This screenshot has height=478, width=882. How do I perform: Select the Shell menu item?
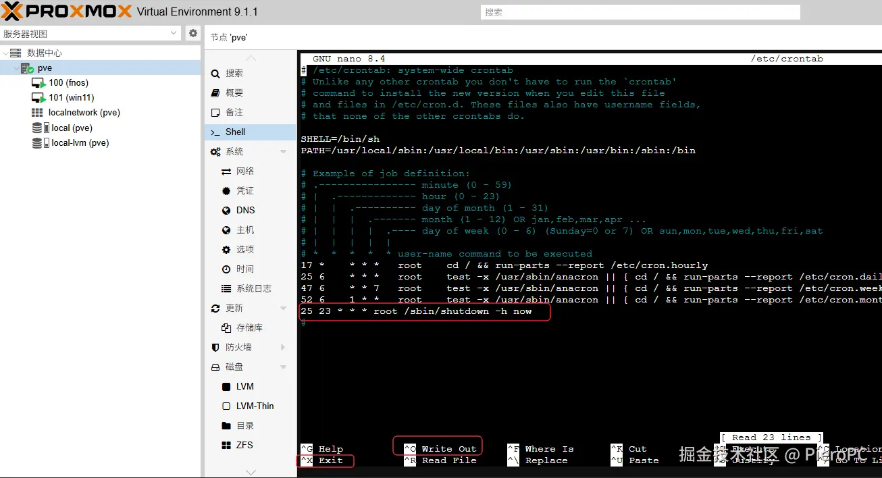pyautogui.click(x=250, y=132)
